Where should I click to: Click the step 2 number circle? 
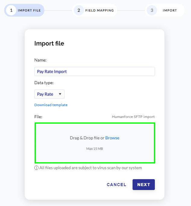79,10
